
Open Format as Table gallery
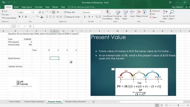click(118, 15)
